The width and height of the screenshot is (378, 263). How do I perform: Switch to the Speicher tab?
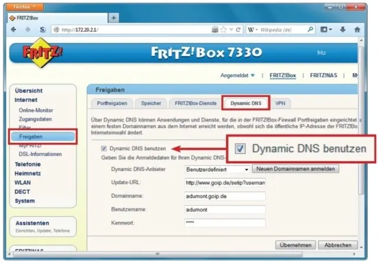coord(151,103)
